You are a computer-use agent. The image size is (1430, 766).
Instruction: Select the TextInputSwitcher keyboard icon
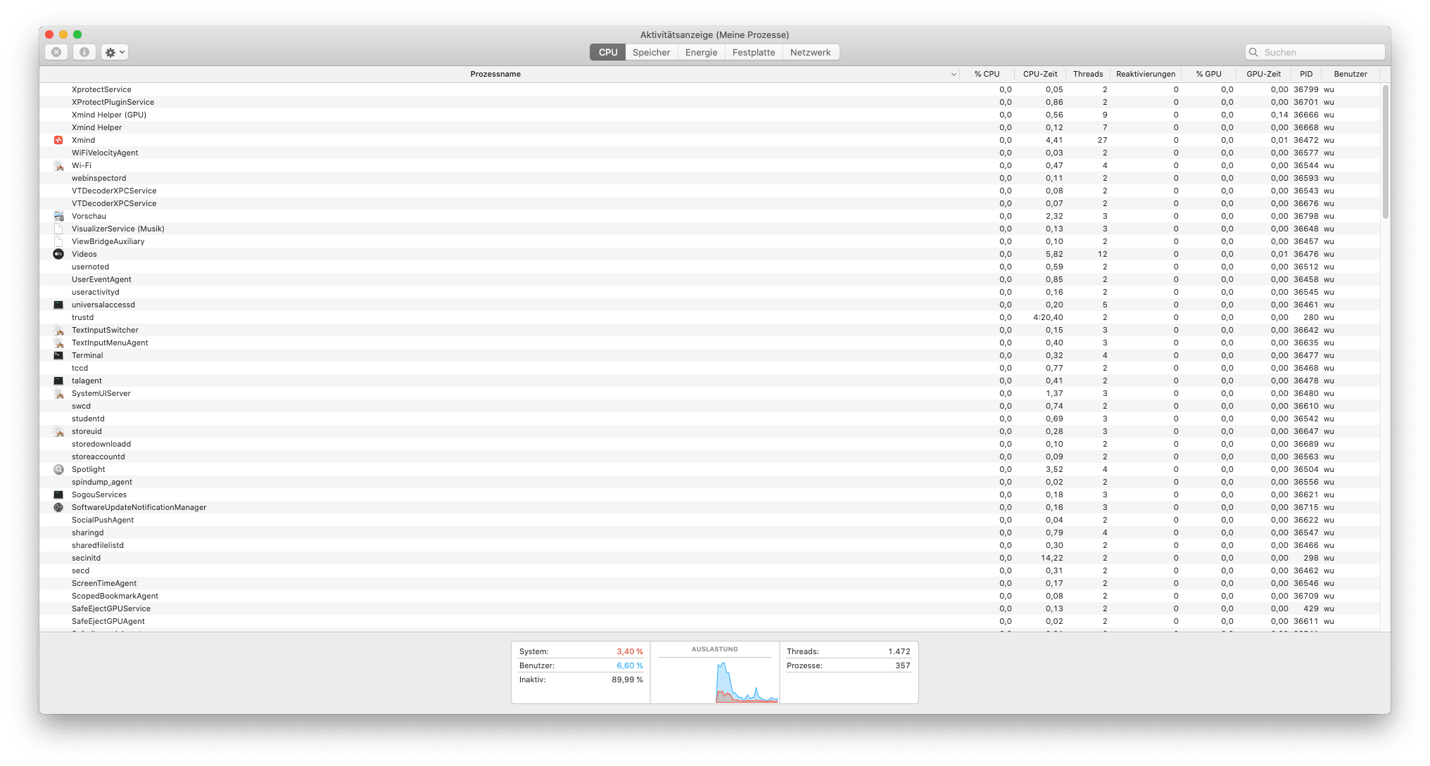[x=59, y=330]
